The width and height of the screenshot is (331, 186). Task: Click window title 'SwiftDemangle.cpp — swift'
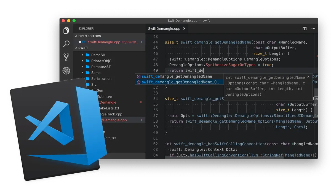pyautogui.click(x=189, y=21)
